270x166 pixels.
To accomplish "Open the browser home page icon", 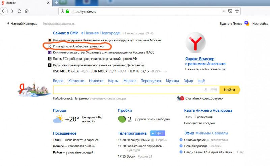I will tap(27, 11).
